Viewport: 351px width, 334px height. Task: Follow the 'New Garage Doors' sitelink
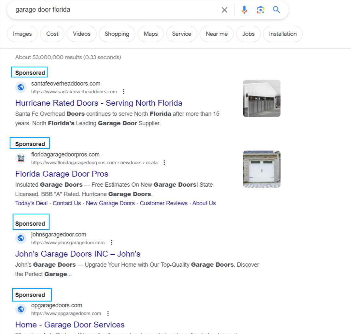[x=110, y=203]
